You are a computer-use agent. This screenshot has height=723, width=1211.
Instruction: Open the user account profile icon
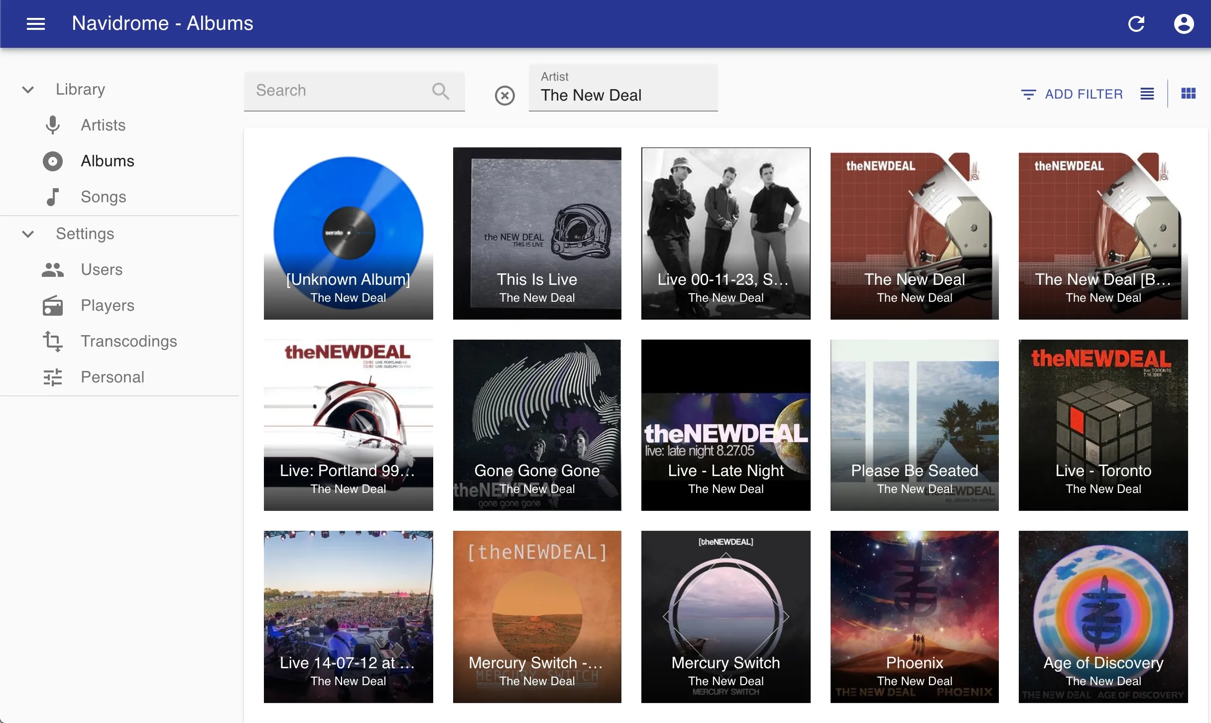point(1184,23)
